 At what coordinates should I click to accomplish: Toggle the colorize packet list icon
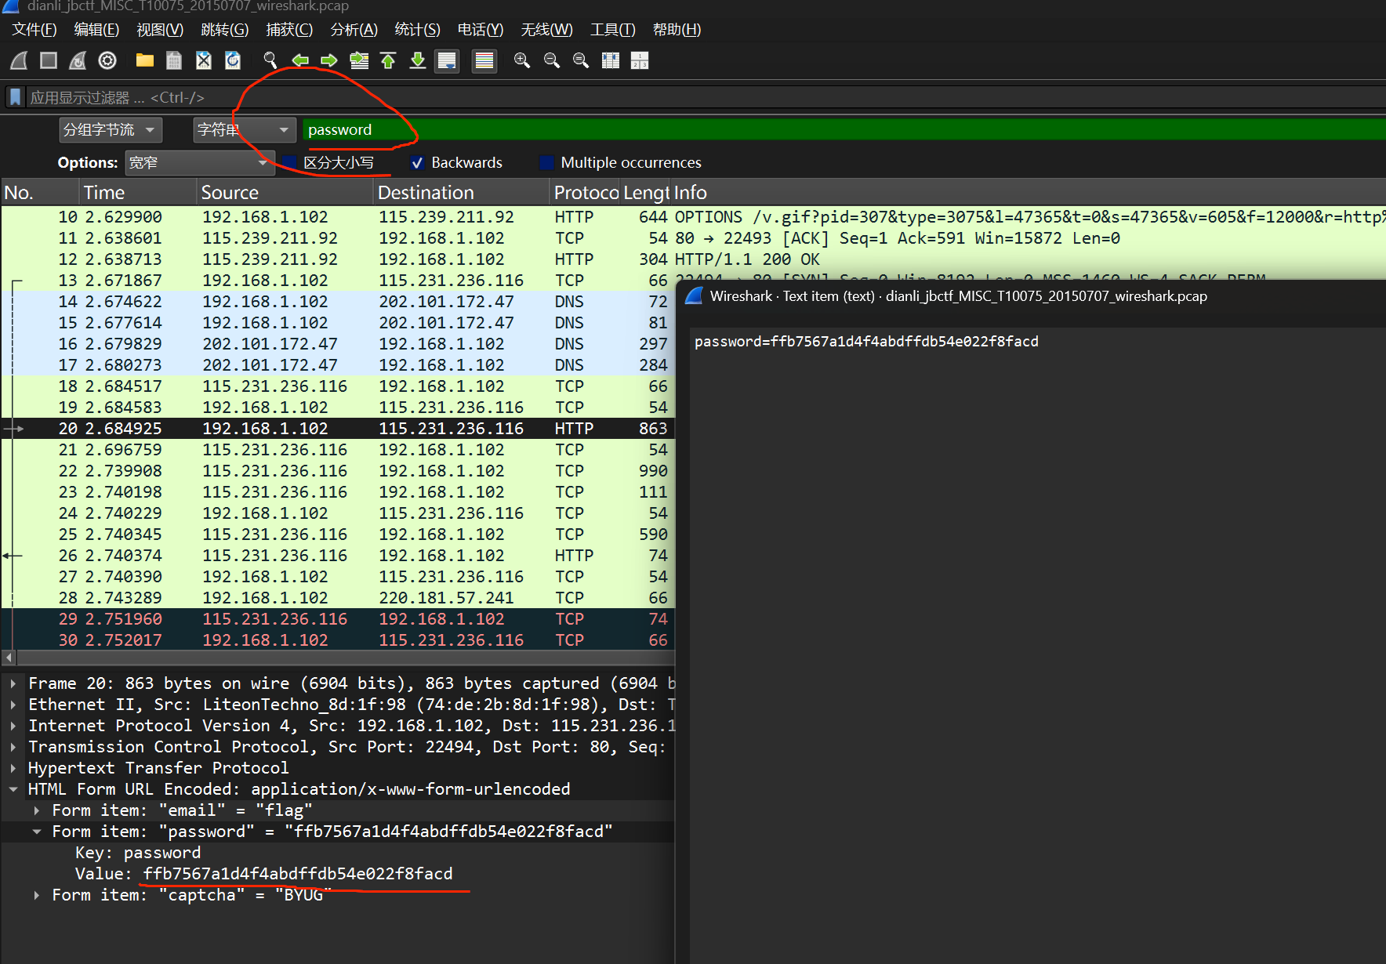tap(484, 60)
